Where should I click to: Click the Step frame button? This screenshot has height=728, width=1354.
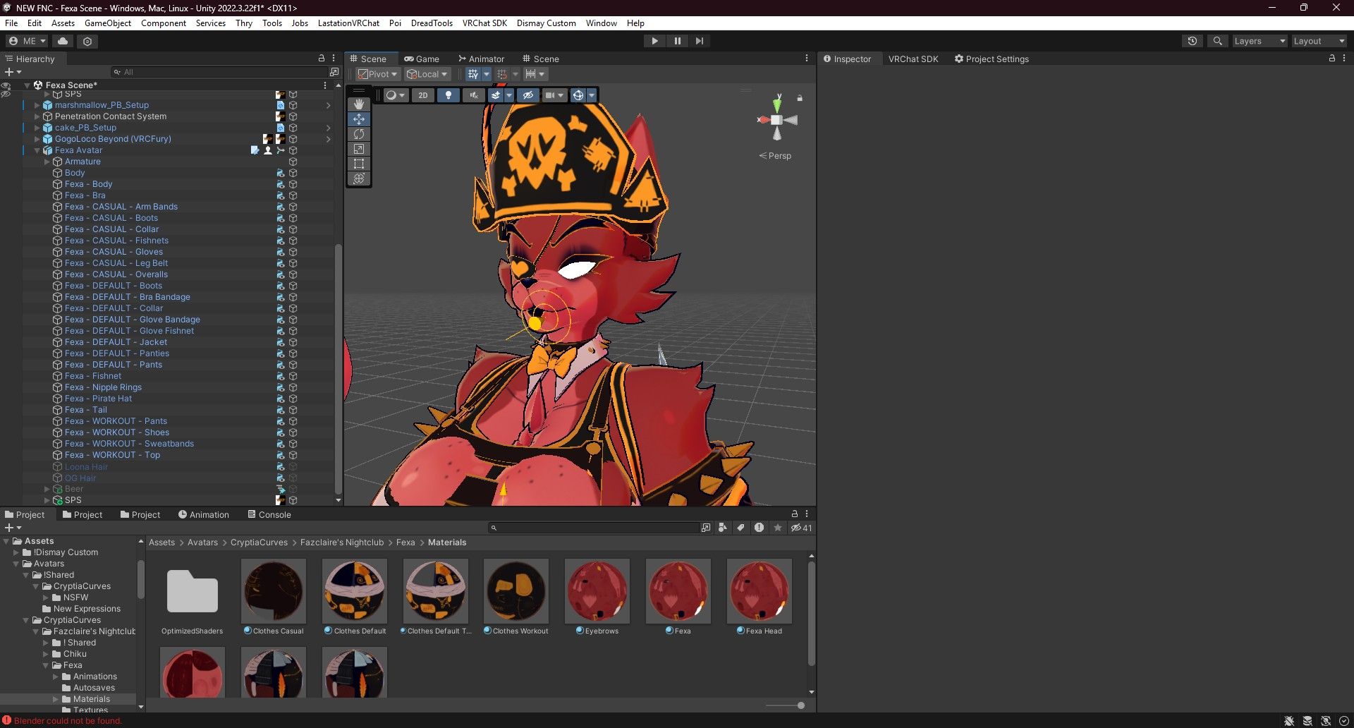(x=699, y=41)
